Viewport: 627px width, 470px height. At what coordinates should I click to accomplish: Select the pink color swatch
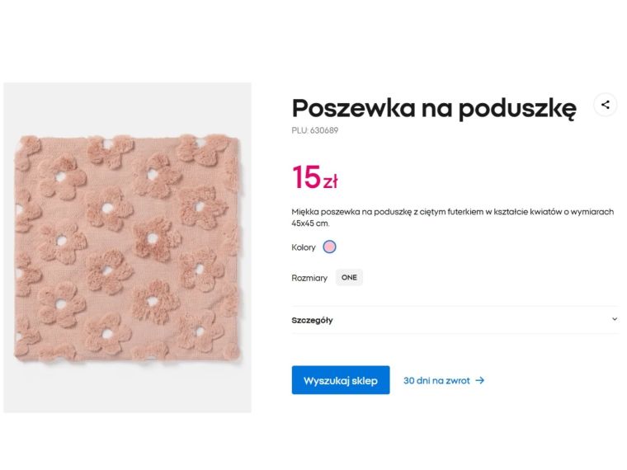coord(330,247)
